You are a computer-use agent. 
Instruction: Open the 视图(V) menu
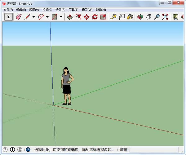tap(34, 10)
